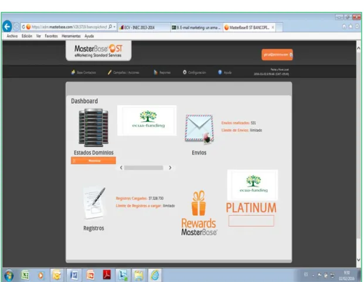This screenshot has width=364, height=282.
Task: Open Ayuda in the MasterBase navigation bar
Action: (x=224, y=73)
